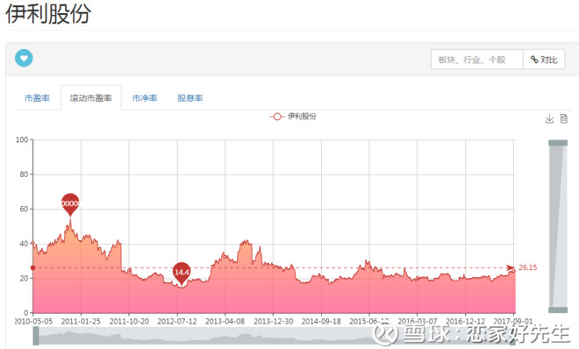This screenshot has height=349, width=579.
Task: Switch to the 股息率 tab
Action: [190, 98]
